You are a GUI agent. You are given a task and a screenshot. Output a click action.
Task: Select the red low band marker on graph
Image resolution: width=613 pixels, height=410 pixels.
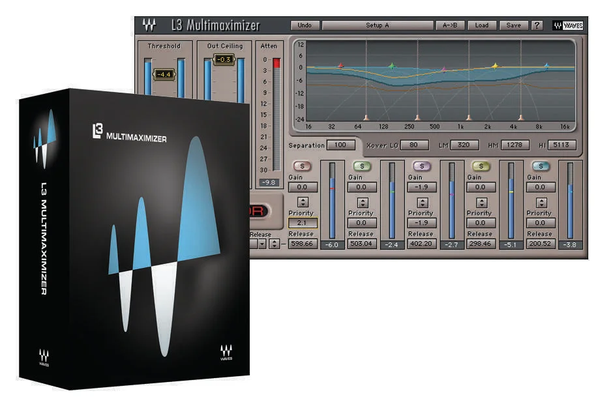tap(340, 66)
